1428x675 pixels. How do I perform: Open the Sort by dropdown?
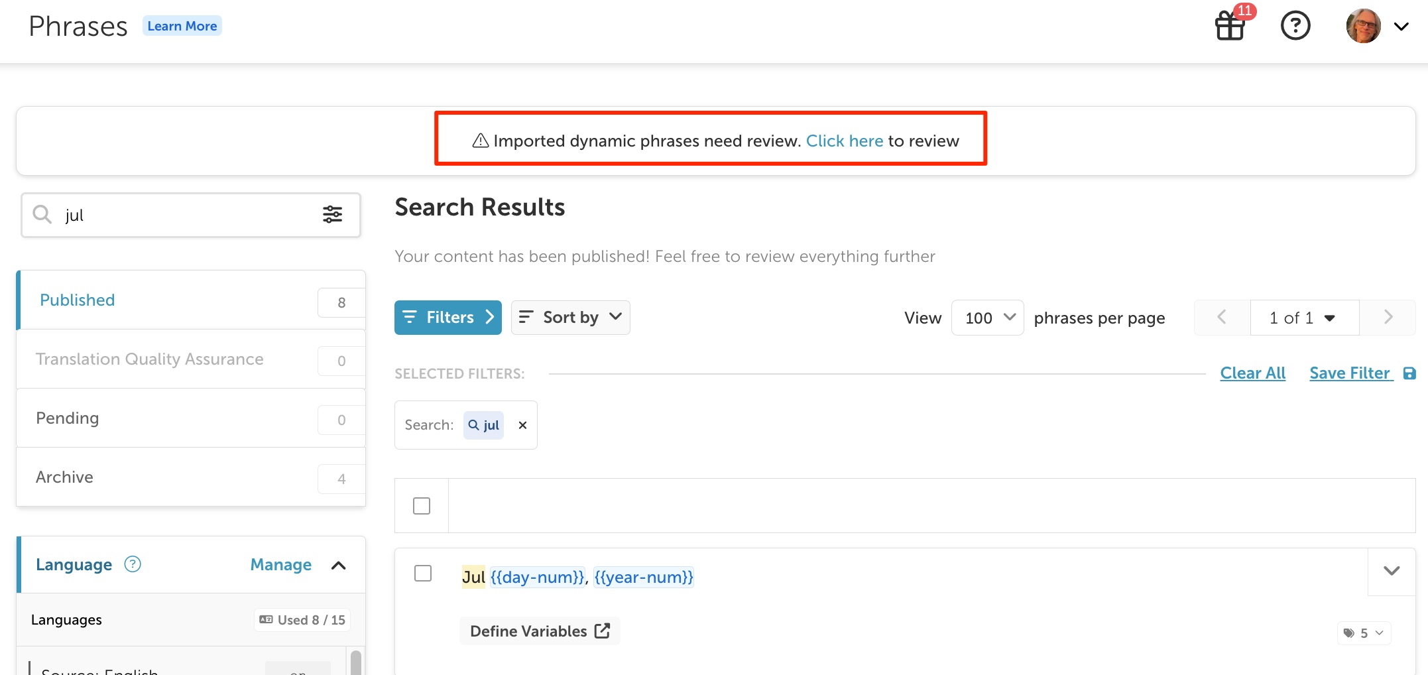coord(570,318)
